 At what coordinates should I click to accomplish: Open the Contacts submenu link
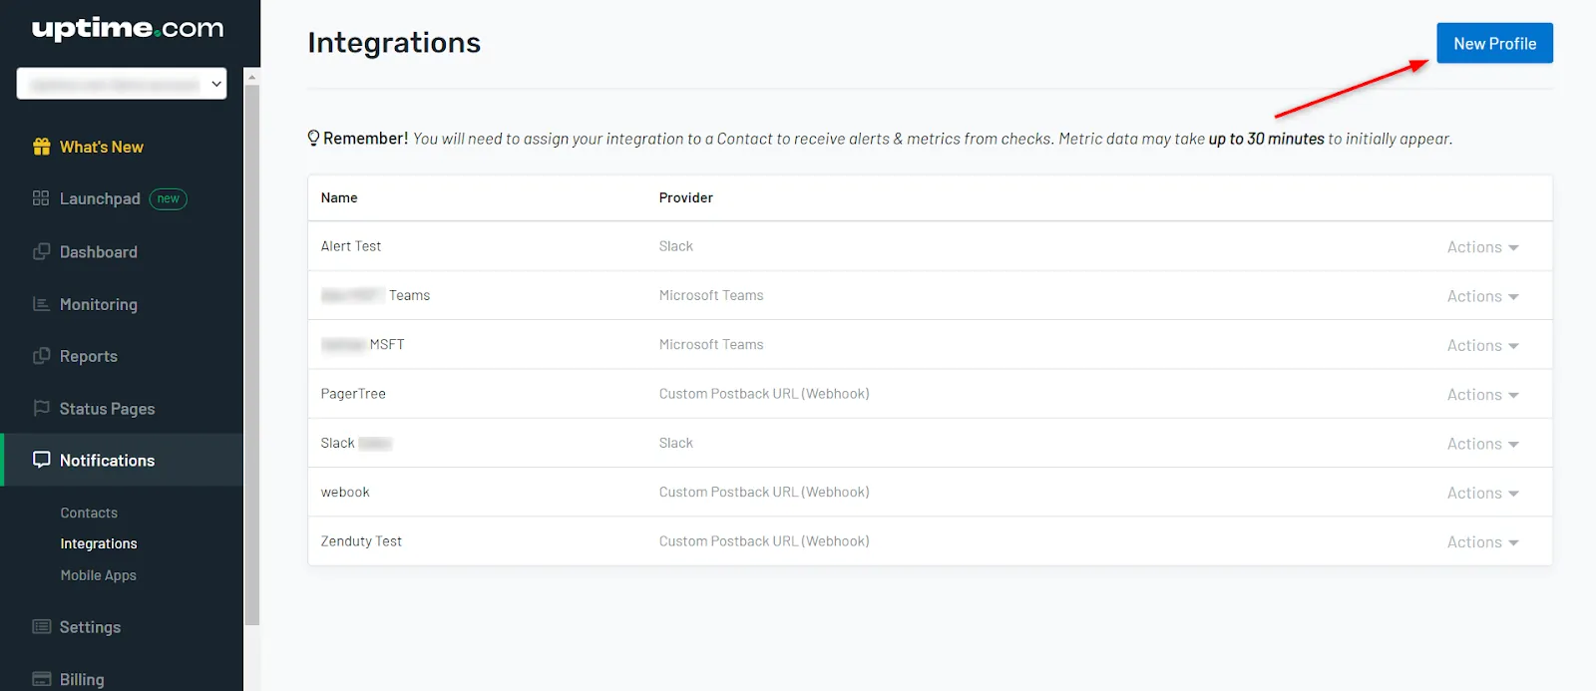[x=89, y=513]
